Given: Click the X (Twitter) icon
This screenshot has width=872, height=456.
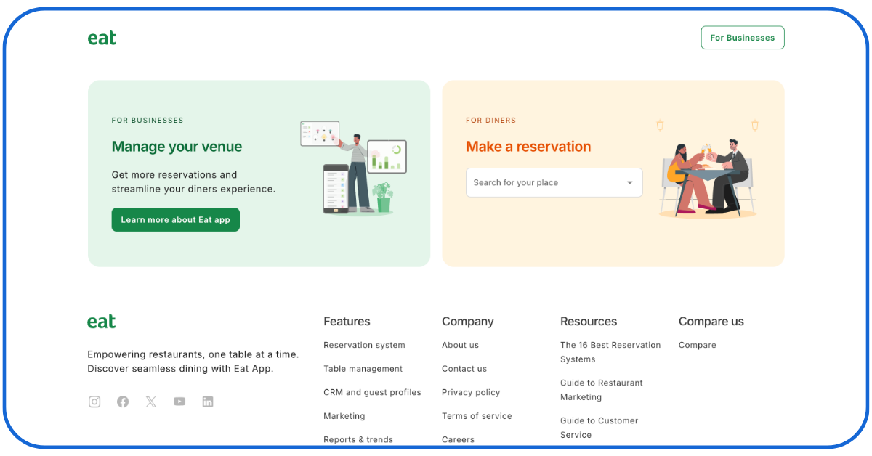Looking at the screenshot, I should 151,402.
